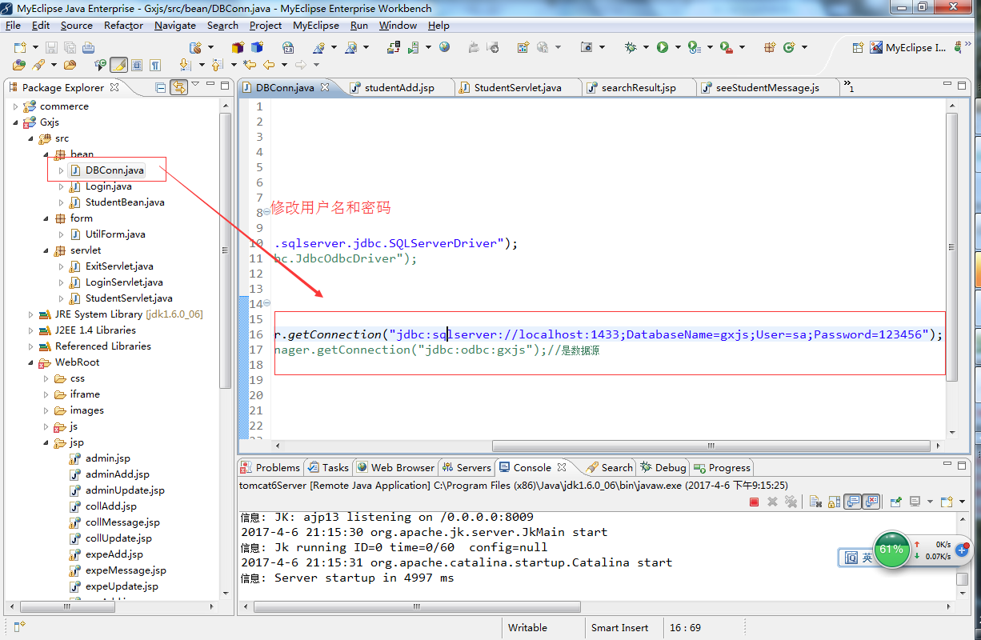Click the New file toolbar icon
The height and width of the screenshot is (640, 981).
[20, 47]
